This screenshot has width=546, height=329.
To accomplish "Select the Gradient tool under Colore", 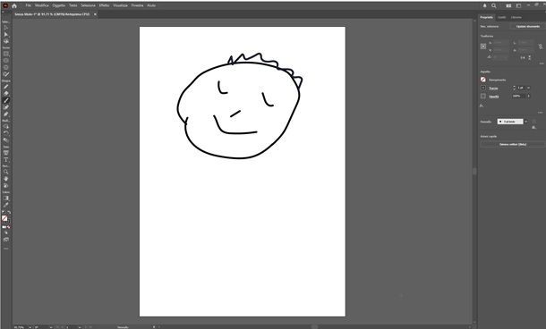I will click(6, 198).
